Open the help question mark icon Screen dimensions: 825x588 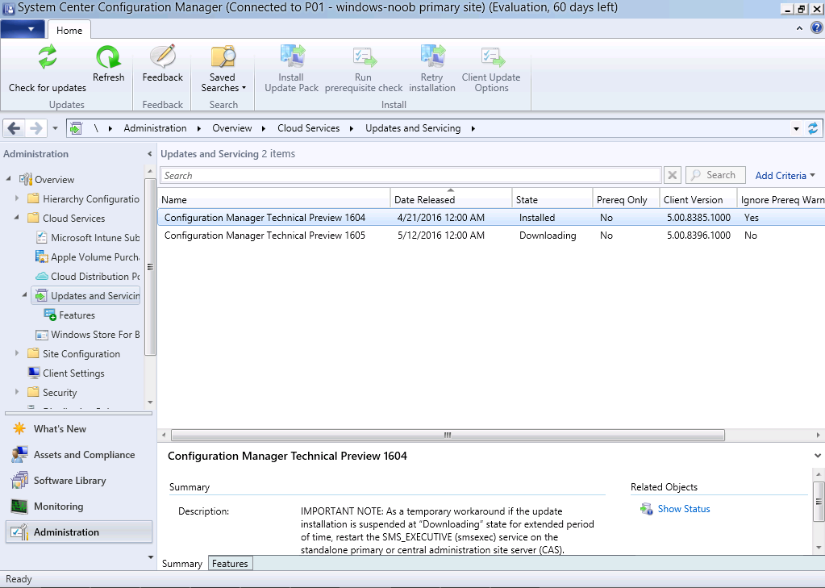pyautogui.click(x=816, y=28)
